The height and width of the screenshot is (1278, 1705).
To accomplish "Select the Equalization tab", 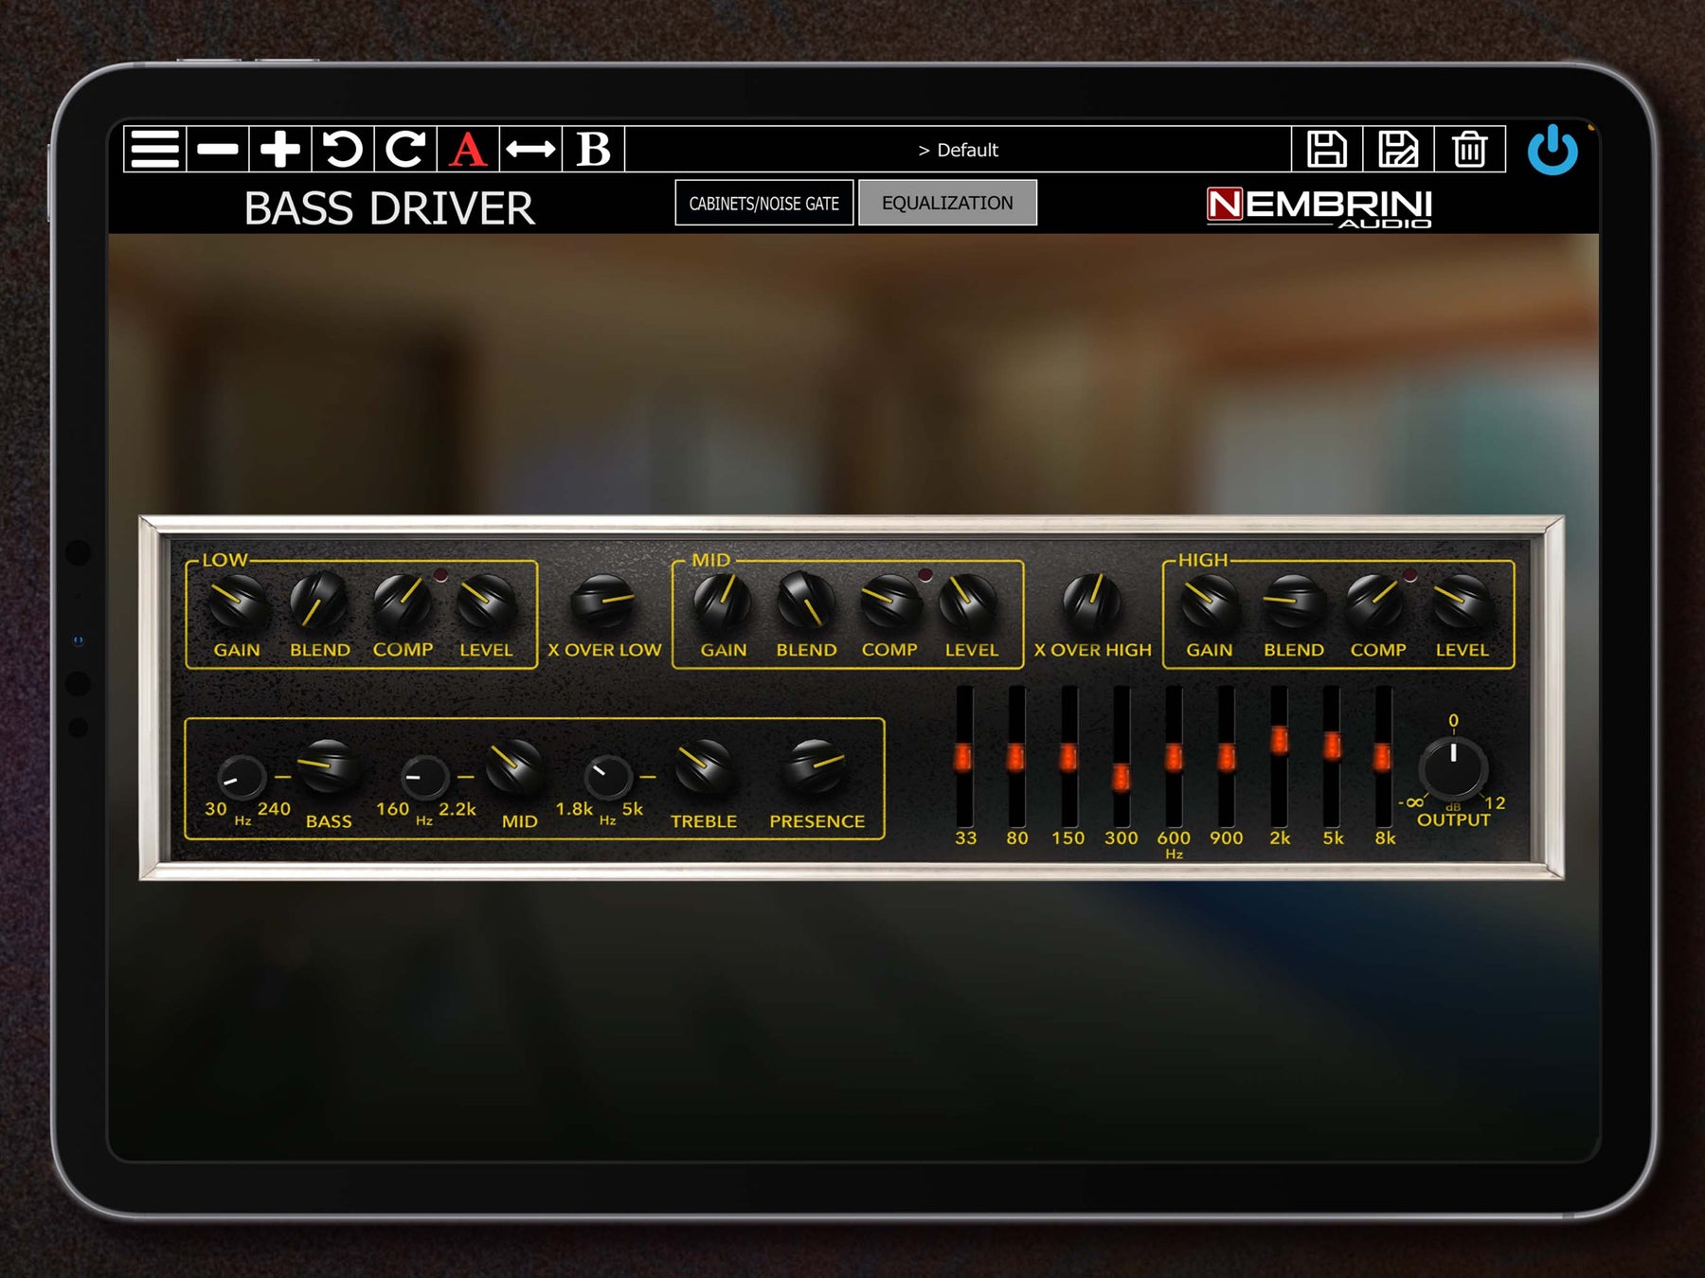I will coord(947,203).
